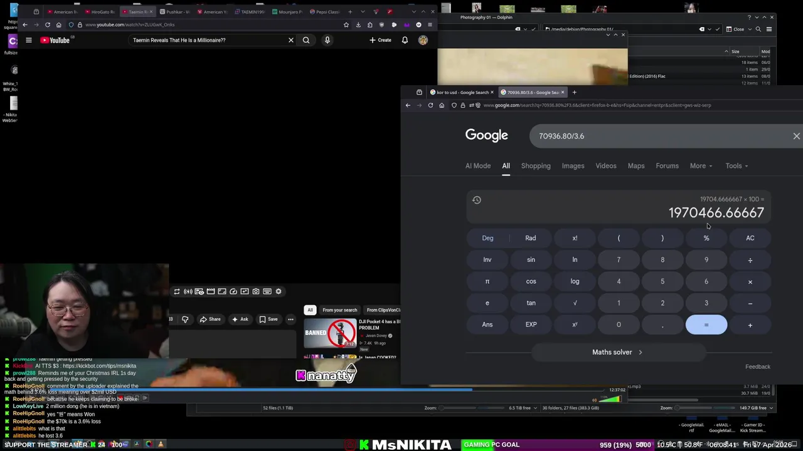Image resolution: width=803 pixels, height=451 pixels.
Task: Bookmark the YouTube page with star icon
Action: tap(346, 24)
